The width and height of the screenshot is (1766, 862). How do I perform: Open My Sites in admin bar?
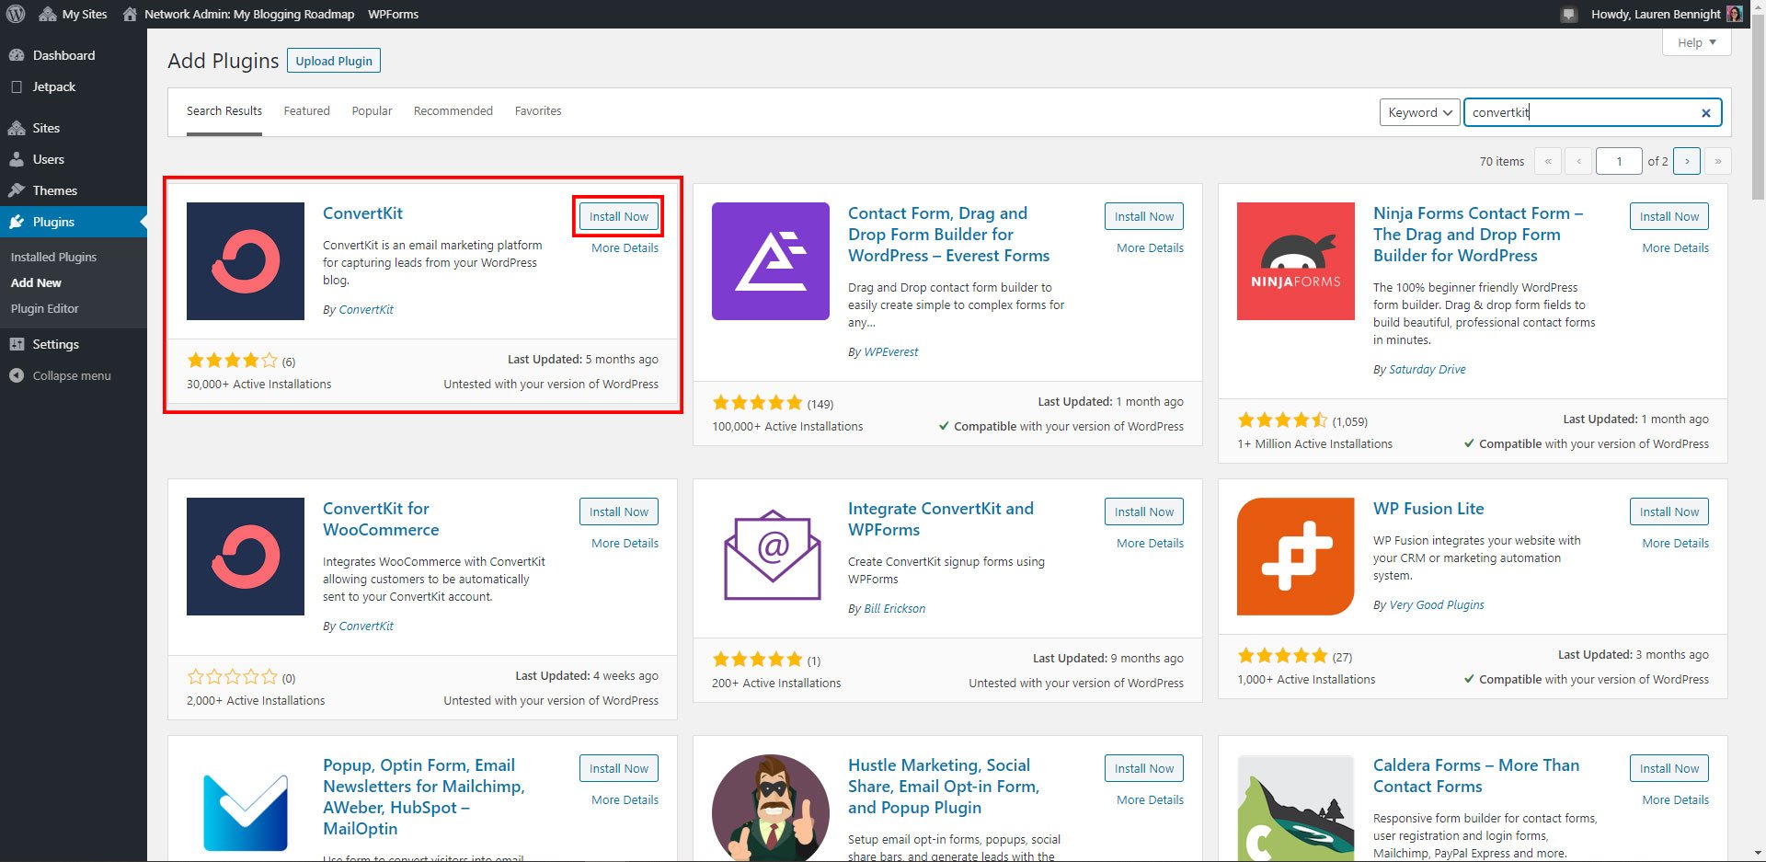74,14
